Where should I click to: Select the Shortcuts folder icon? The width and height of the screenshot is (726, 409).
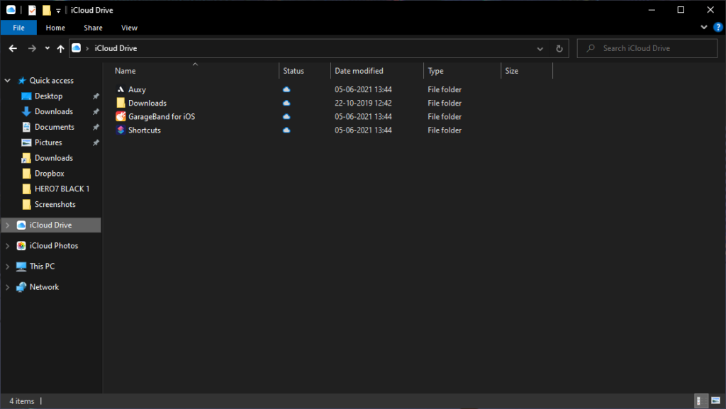[x=121, y=130]
